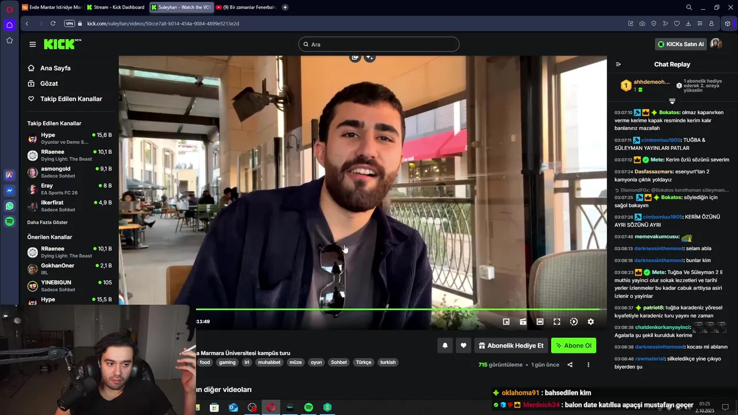738x415 pixels.
Task: Open the ad blocker shield icon
Action: (654, 24)
